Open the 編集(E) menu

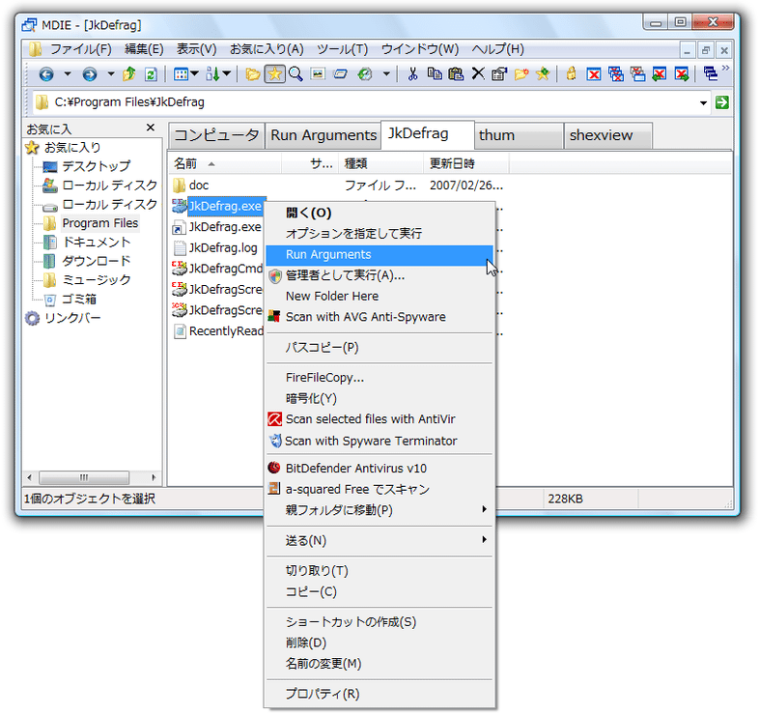coord(144,49)
